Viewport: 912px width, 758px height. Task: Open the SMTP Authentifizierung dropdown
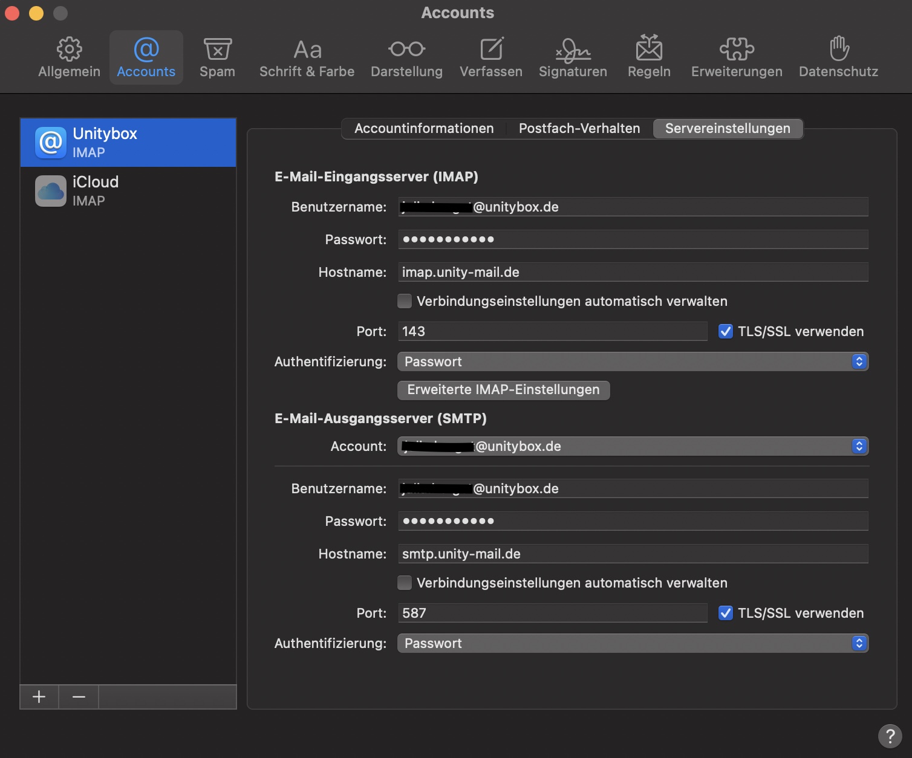tap(633, 643)
